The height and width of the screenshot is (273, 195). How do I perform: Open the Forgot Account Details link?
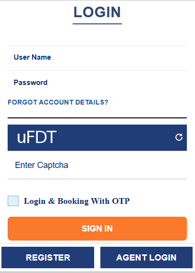click(58, 102)
